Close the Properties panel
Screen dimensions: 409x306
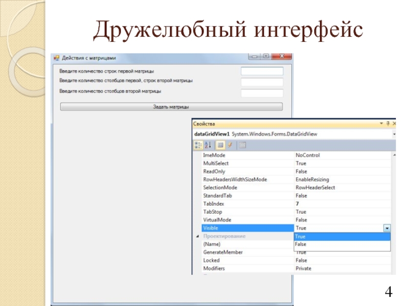tap(394, 123)
